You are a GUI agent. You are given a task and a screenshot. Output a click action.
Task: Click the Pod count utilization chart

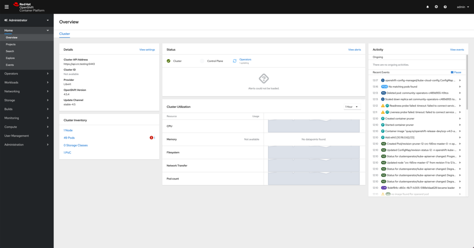(x=314, y=178)
